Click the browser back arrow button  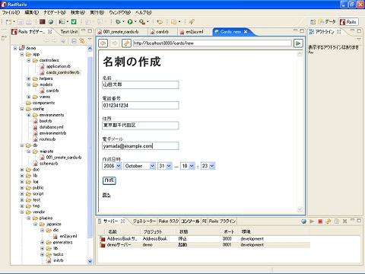[x=103, y=43]
